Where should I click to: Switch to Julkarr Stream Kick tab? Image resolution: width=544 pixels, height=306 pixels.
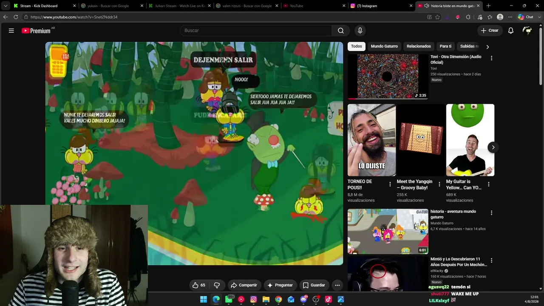[x=179, y=6]
